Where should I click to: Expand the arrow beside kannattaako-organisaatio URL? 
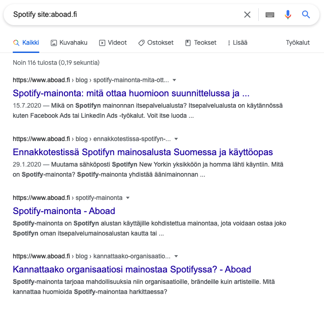(176, 256)
